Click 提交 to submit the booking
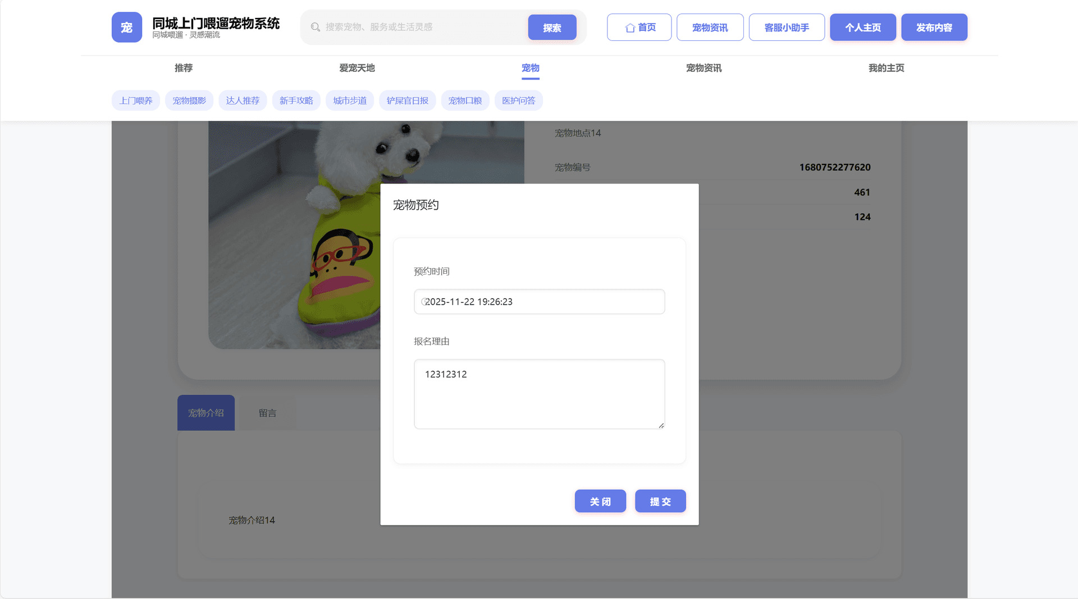This screenshot has width=1078, height=599. point(660,501)
